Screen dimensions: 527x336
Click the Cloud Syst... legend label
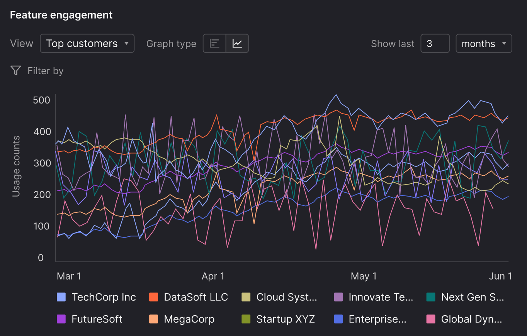point(287,297)
